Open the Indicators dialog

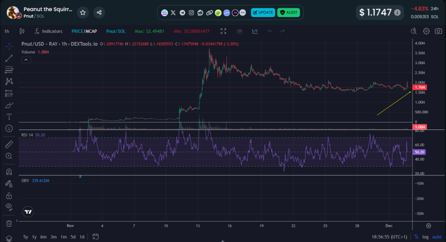point(48,31)
